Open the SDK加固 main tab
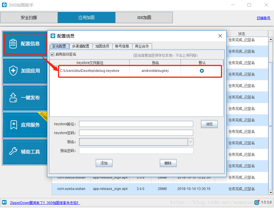The height and width of the screenshot is (208, 274). pyautogui.click(x=144, y=17)
